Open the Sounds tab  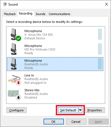pyautogui.click(x=41, y=14)
